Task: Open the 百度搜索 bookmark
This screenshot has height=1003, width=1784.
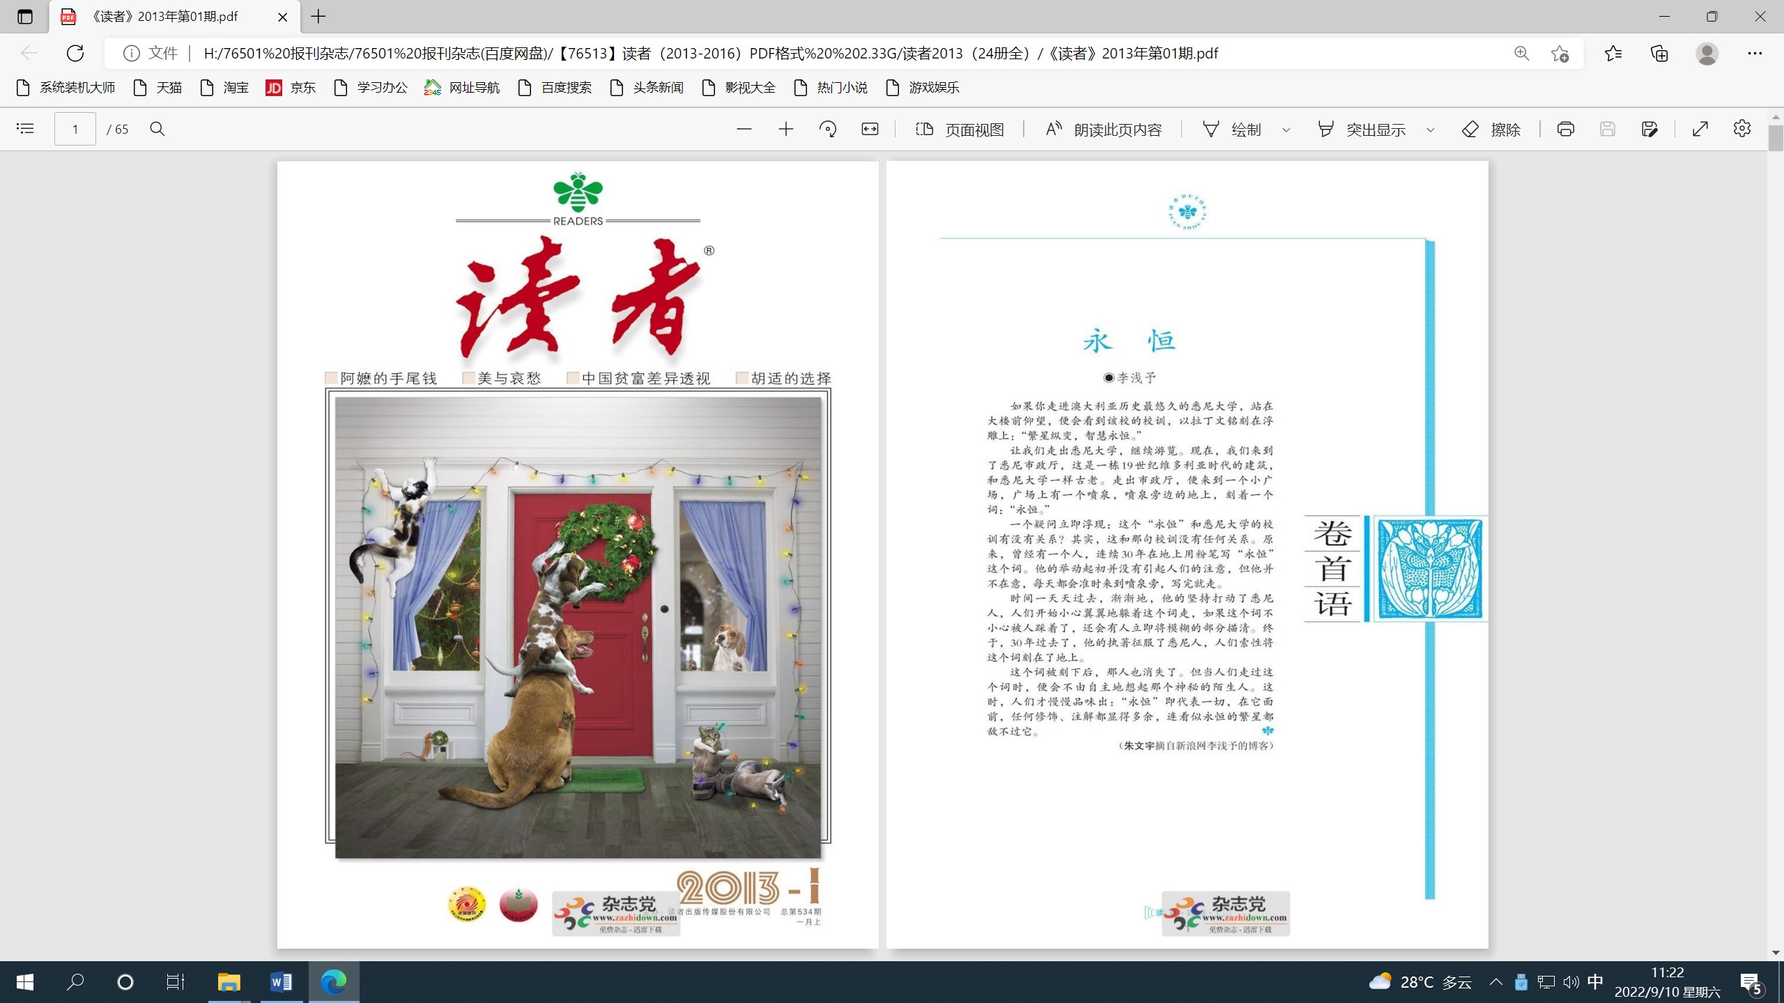Action: coord(555,88)
